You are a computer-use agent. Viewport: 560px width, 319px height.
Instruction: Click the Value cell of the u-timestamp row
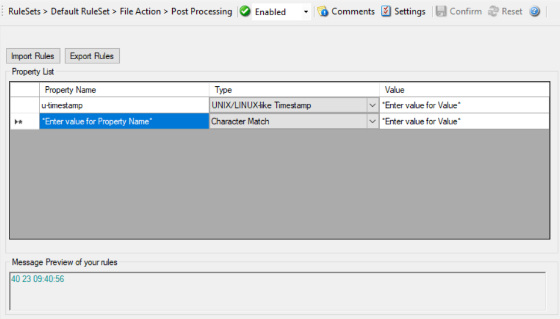click(x=464, y=106)
